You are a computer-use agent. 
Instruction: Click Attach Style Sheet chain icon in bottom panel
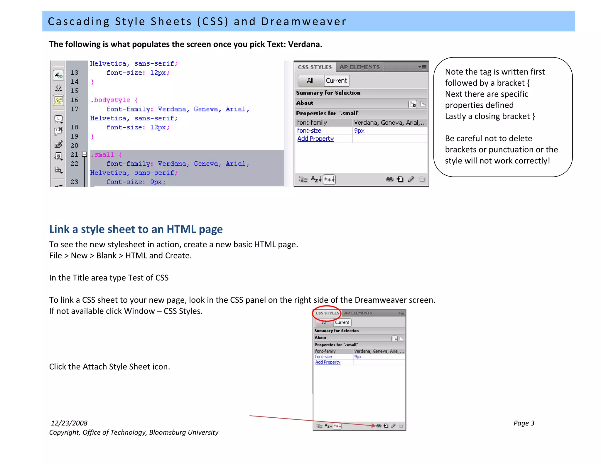[379, 426]
